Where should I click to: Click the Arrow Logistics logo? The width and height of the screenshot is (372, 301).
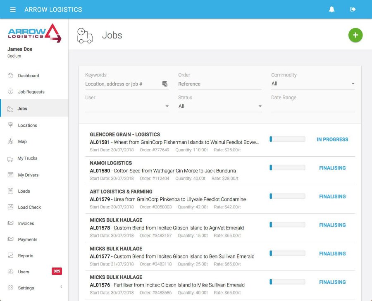pos(35,33)
